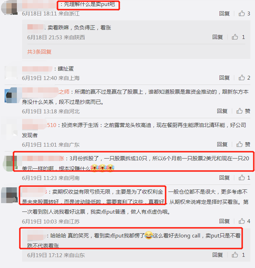Reply to the 陕西 nested comment
Viewport: 255px width, 268px height.
(x=217, y=37)
